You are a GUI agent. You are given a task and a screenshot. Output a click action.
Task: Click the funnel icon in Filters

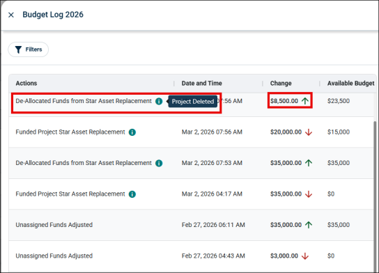tap(18, 49)
